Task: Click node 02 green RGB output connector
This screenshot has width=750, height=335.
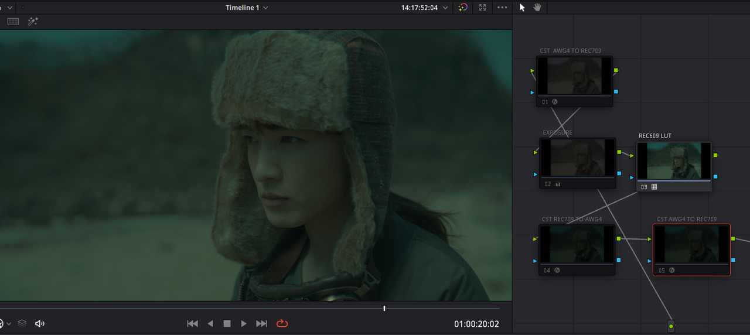Action: pyautogui.click(x=619, y=152)
